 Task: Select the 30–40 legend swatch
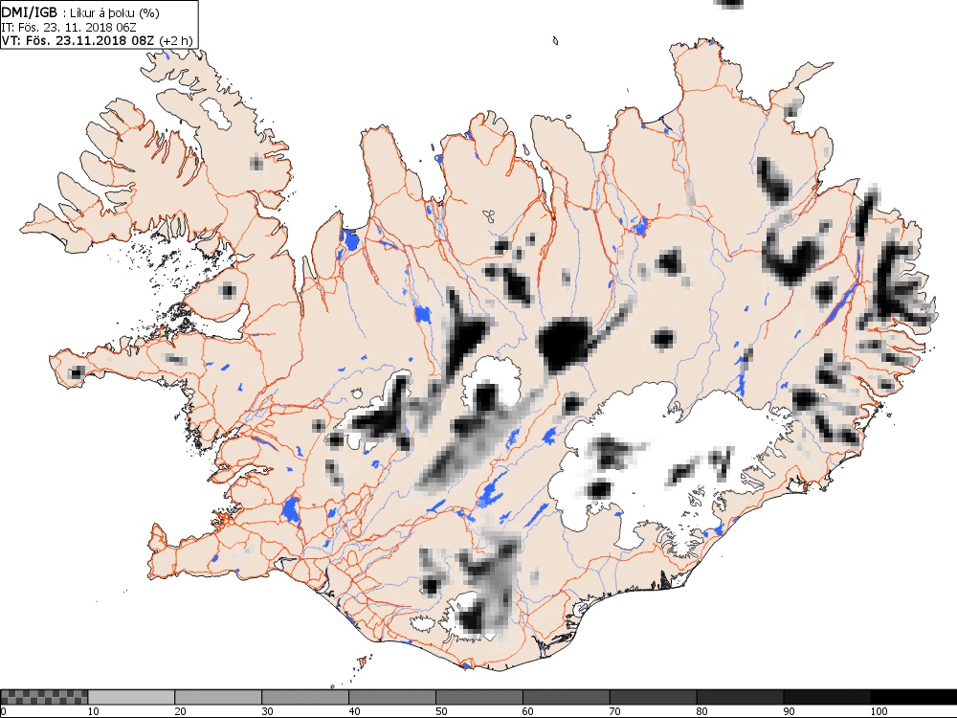click(x=305, y=697)
